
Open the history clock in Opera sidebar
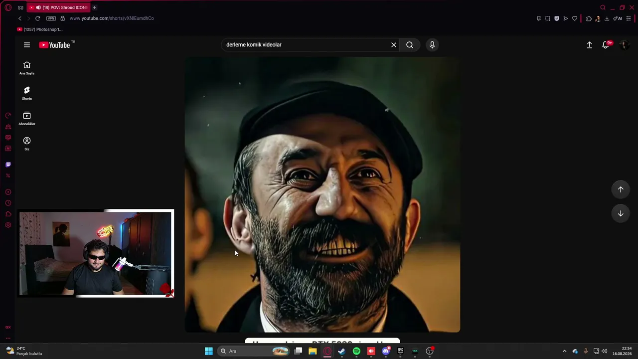click(x=8, y=203)
